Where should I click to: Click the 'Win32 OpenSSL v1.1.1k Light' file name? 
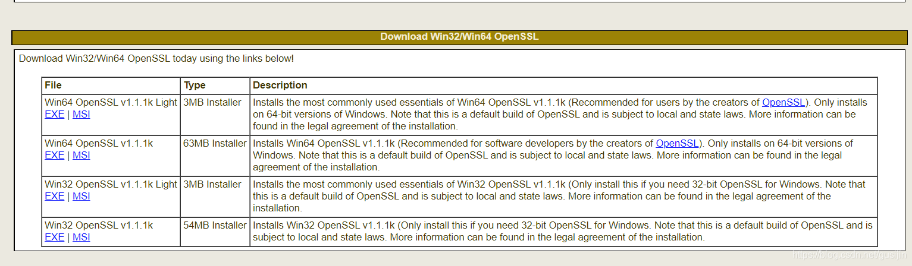(111, 184)
